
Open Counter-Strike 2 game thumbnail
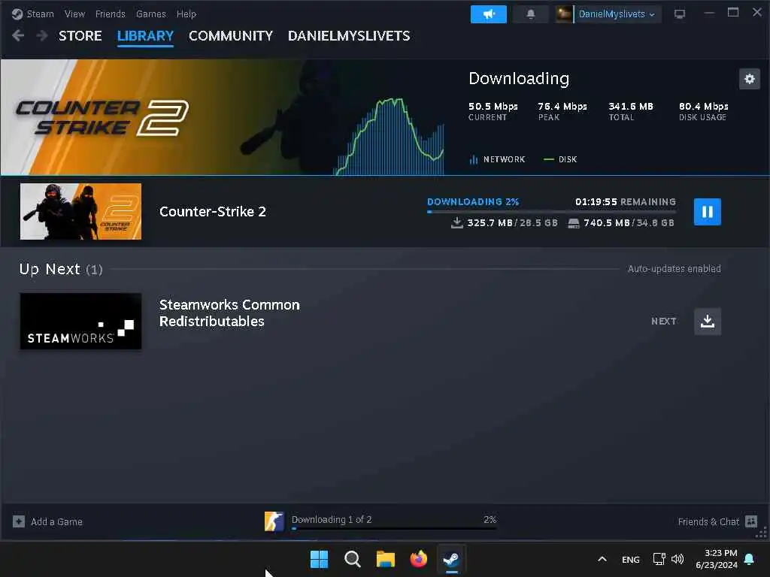80,211
